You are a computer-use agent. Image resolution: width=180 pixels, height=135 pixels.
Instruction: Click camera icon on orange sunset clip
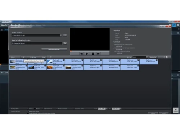(x=64, y=66)
